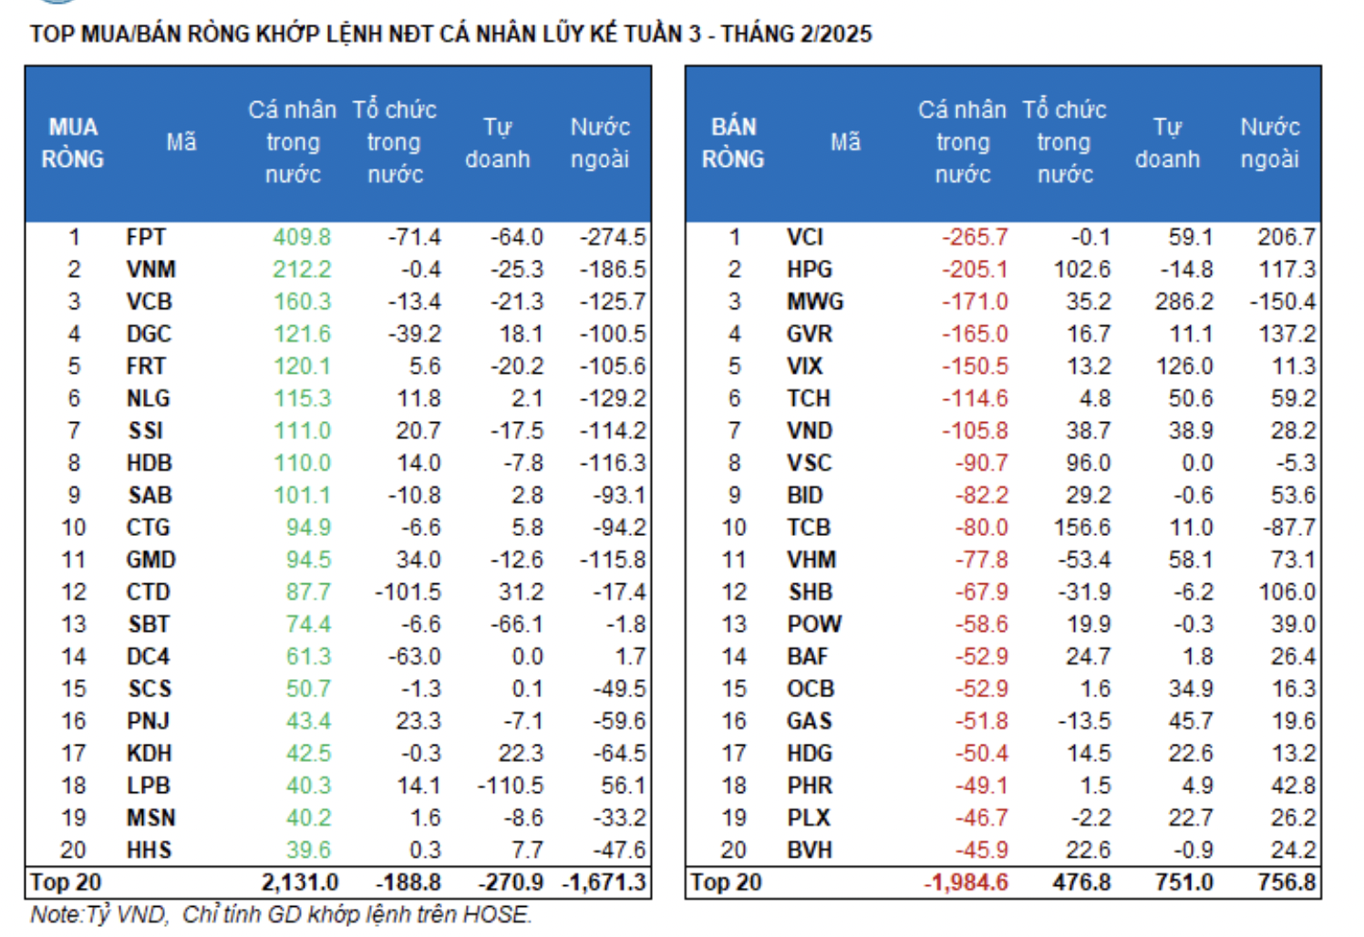Image resolution: width=1364 pixels, height=937 pixels.
Task: Select the BÁN RÒNG column header
Action: coord(734,143)
